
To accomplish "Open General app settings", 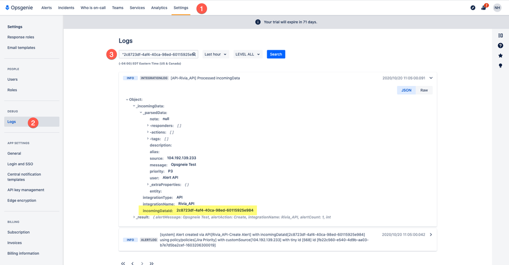I will tap(14, 154).
